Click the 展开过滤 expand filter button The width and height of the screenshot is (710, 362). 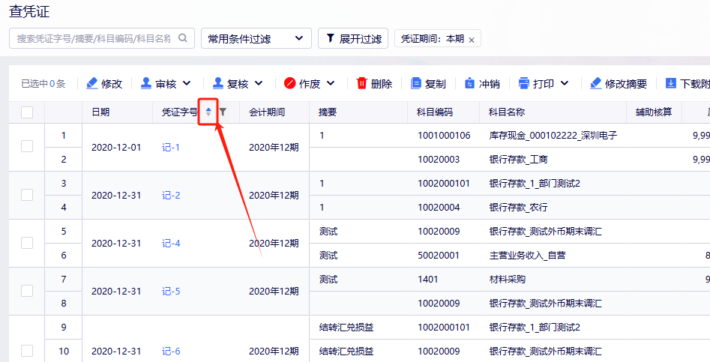(x=352, y=38)
